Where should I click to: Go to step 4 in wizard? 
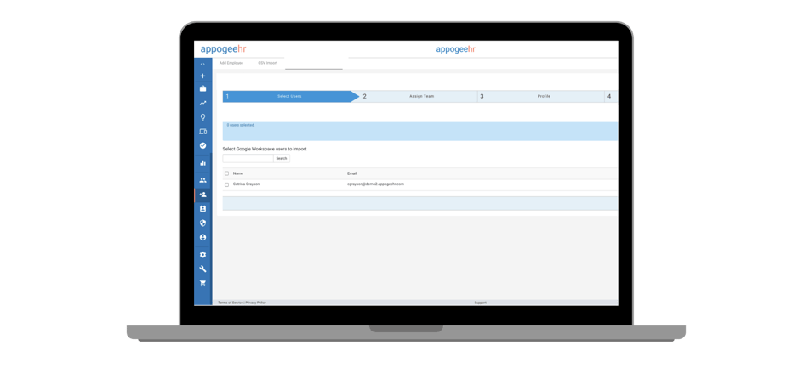(x=611, y=96)
